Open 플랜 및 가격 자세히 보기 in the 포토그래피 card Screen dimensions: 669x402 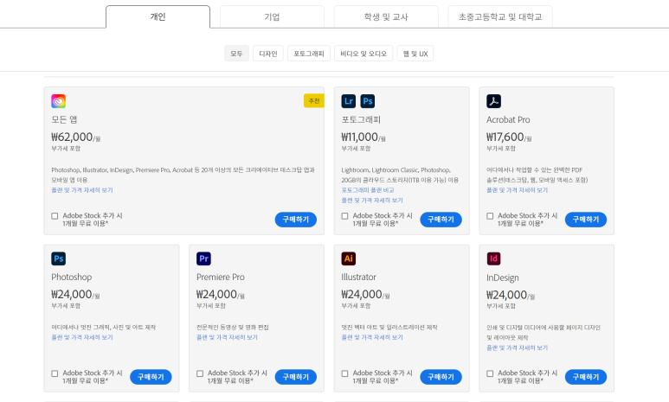(x=372, y=201)
